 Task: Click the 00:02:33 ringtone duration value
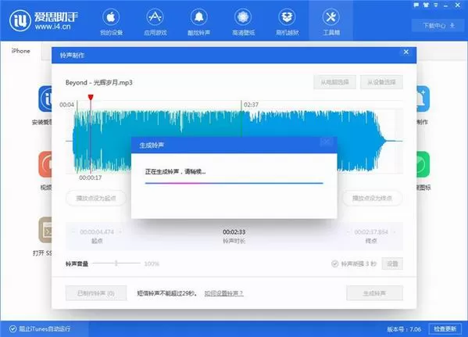[x=234, y=232]
